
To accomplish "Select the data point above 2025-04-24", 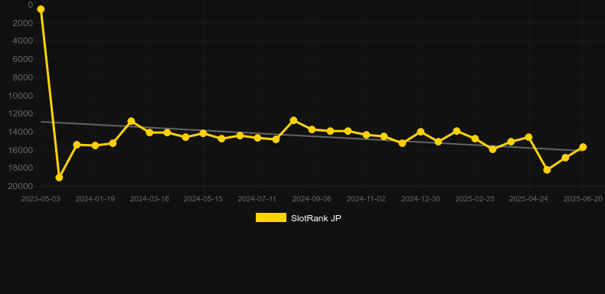I will tap(528, 137).
